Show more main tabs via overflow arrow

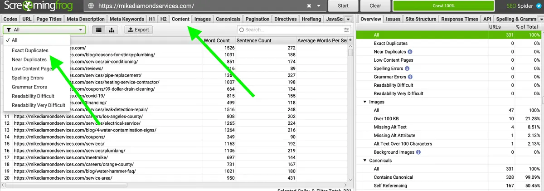(348, 19)
